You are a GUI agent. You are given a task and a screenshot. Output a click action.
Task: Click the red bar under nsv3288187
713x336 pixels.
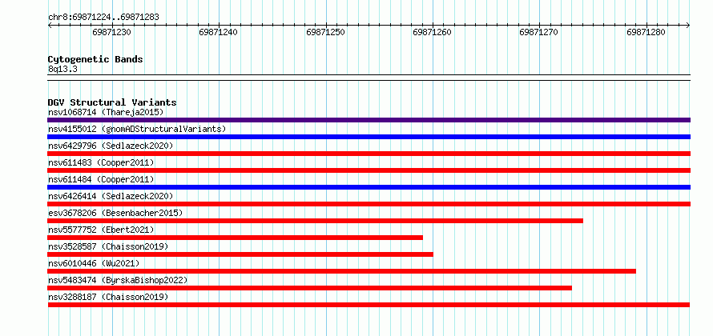[369, 305]
